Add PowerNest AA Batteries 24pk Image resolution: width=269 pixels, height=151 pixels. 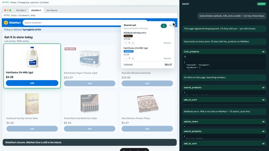pyautogui.click(x=89, y=129)
